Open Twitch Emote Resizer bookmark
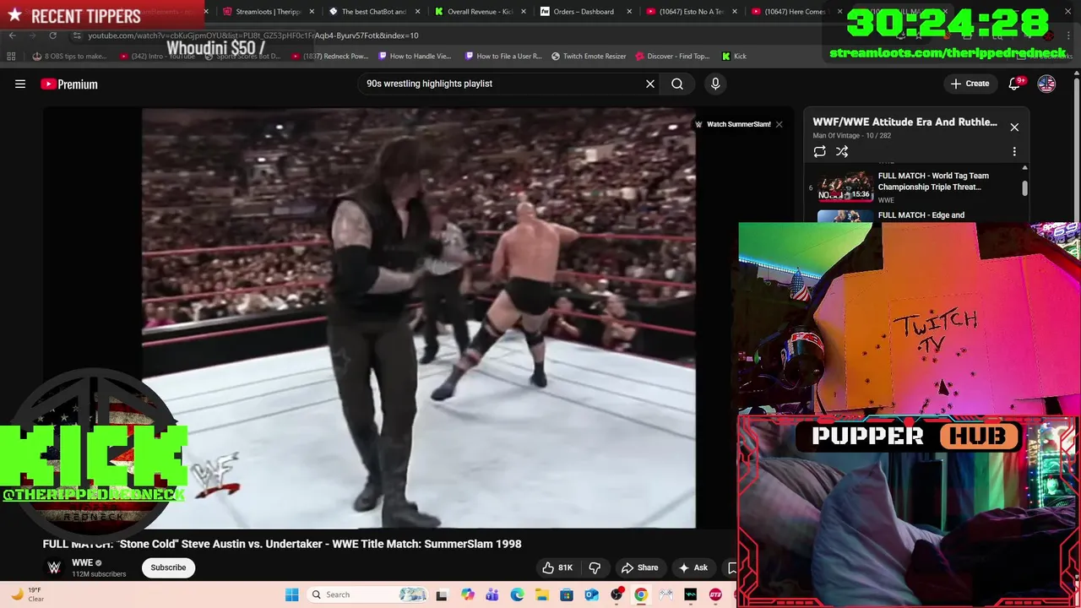1081x608 pixels. [589, 57]
